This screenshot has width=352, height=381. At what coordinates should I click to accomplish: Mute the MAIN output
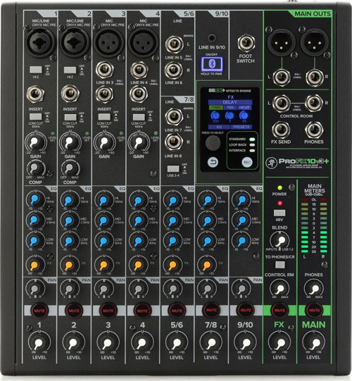314,311
